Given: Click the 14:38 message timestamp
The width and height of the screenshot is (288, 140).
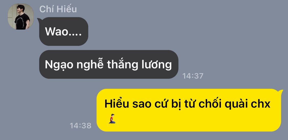Looking at the screenshot, I should coord(80,126).
